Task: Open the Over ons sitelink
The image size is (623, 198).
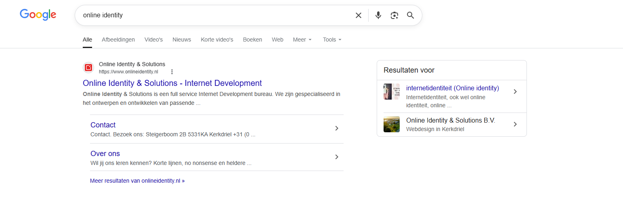Action: click(x=105, y=154)
